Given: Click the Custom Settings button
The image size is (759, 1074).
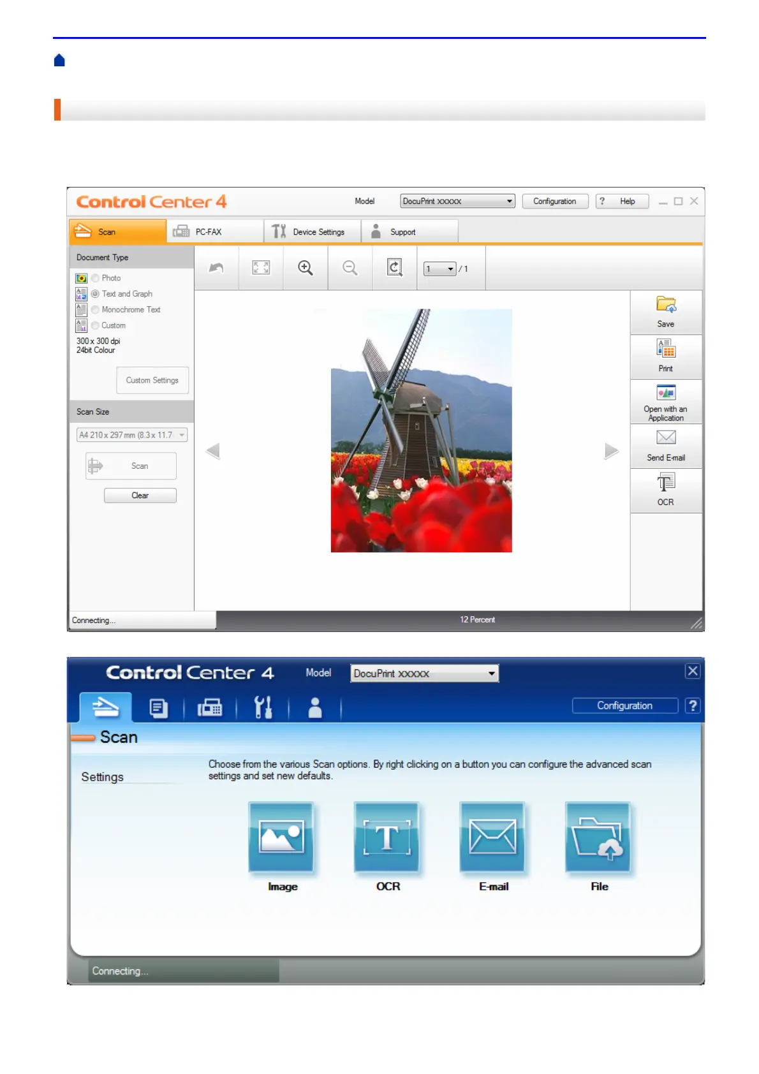Looking at the screenshot, I should (x=152, y=380).
